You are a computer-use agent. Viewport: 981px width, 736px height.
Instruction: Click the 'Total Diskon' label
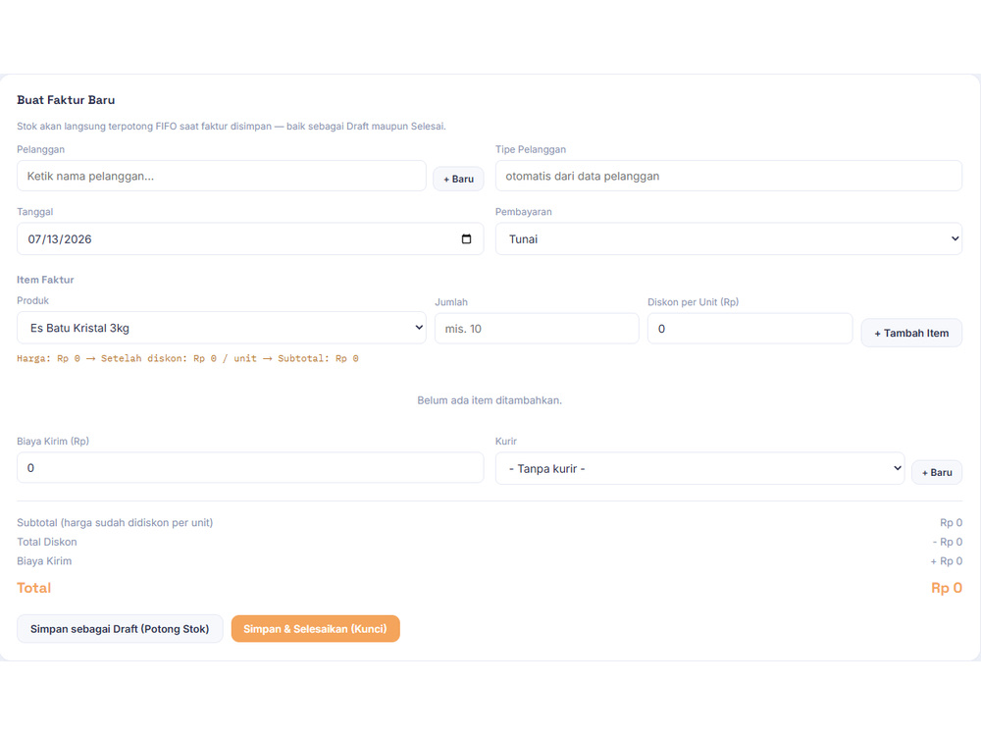pyautogui.click(x=47, y=542)
